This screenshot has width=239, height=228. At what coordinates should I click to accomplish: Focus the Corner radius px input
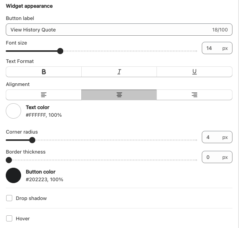pos(212,137)
